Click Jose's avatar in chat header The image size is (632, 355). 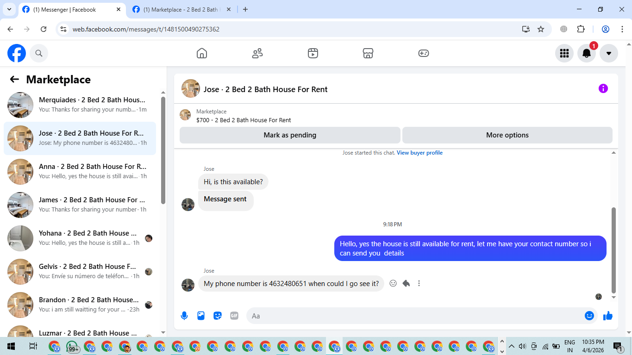point(191,88)
